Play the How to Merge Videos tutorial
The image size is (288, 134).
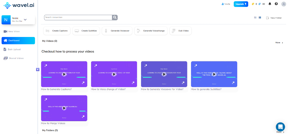pos(64,108)
